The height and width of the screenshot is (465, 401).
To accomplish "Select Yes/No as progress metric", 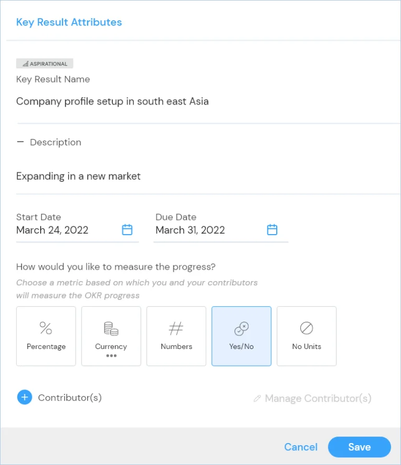I will pos(241,336).
